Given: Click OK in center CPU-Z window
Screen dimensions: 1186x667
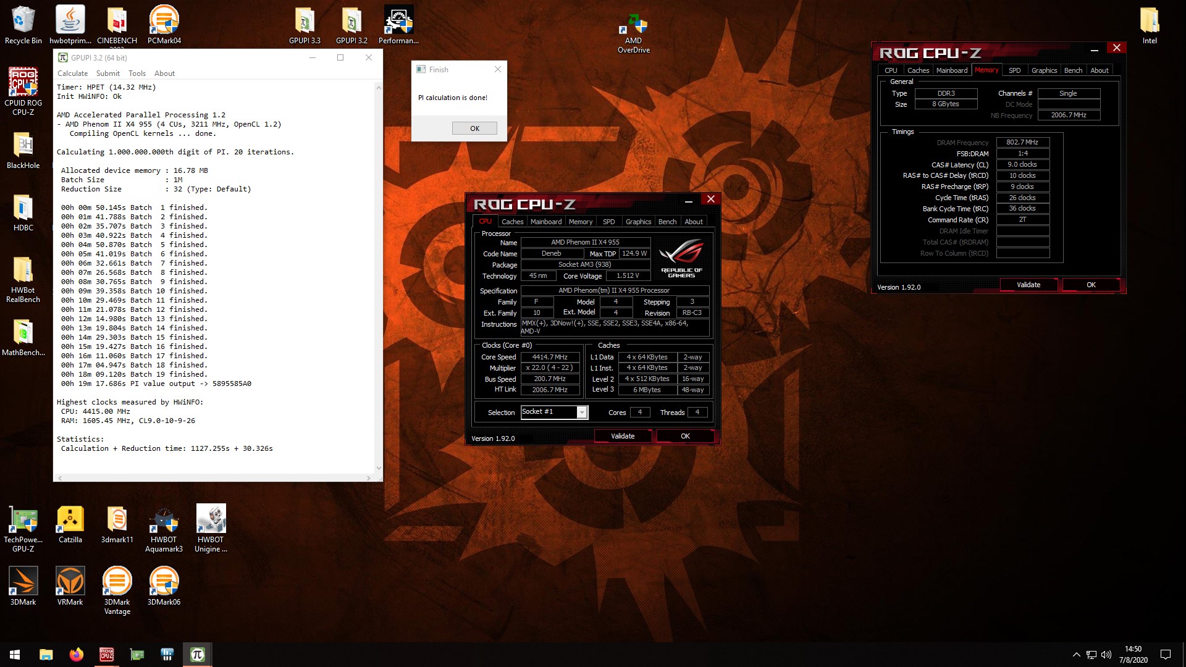Looking at the screenshot, I should 685,436.
